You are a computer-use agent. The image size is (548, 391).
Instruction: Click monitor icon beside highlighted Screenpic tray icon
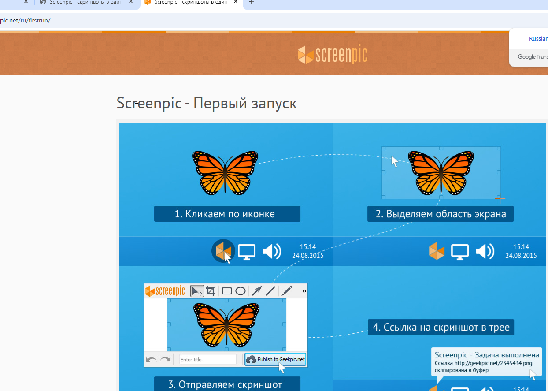247,252
